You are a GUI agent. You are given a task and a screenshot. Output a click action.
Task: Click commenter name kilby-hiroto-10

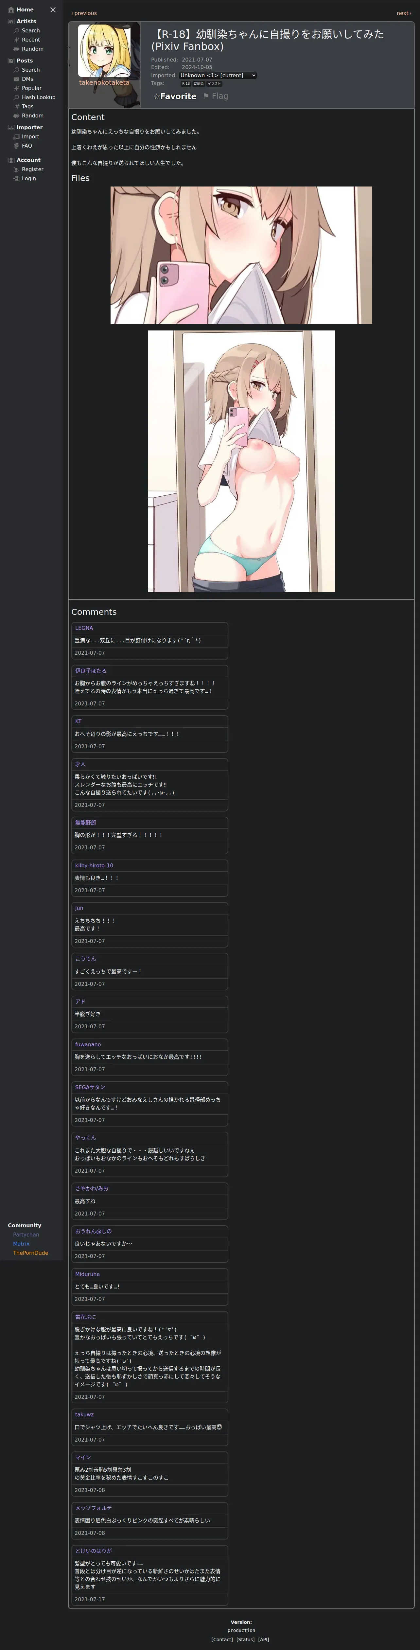pos(94,866)
